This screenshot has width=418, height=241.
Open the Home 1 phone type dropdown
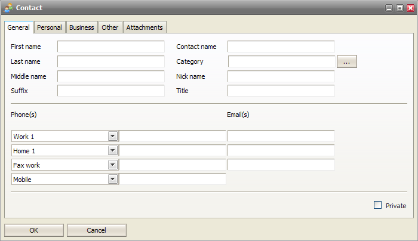pos(112,150)
